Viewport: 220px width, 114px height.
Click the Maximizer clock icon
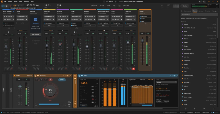[66, 76]
